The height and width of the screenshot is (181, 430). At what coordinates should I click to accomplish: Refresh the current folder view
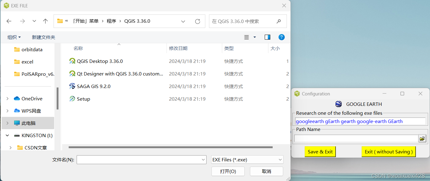(198, 21)
